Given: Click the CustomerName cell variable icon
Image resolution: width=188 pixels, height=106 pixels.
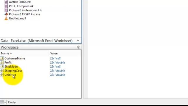Looking at the screenshot, I should coord(2,58).
